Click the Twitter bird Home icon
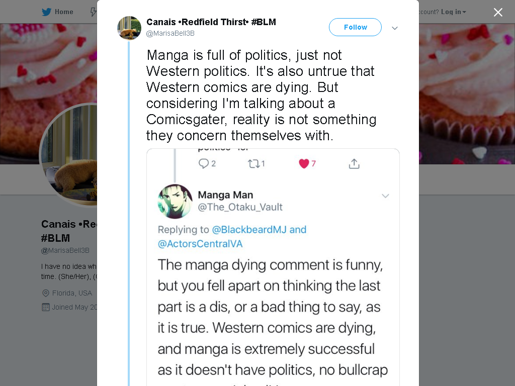This screenshot has width=515, height=386. point(46,12)
